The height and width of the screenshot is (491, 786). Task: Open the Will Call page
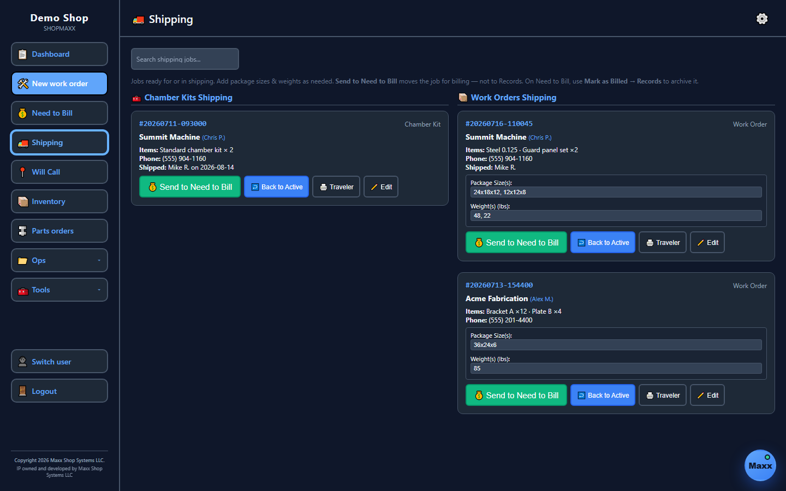59,172
